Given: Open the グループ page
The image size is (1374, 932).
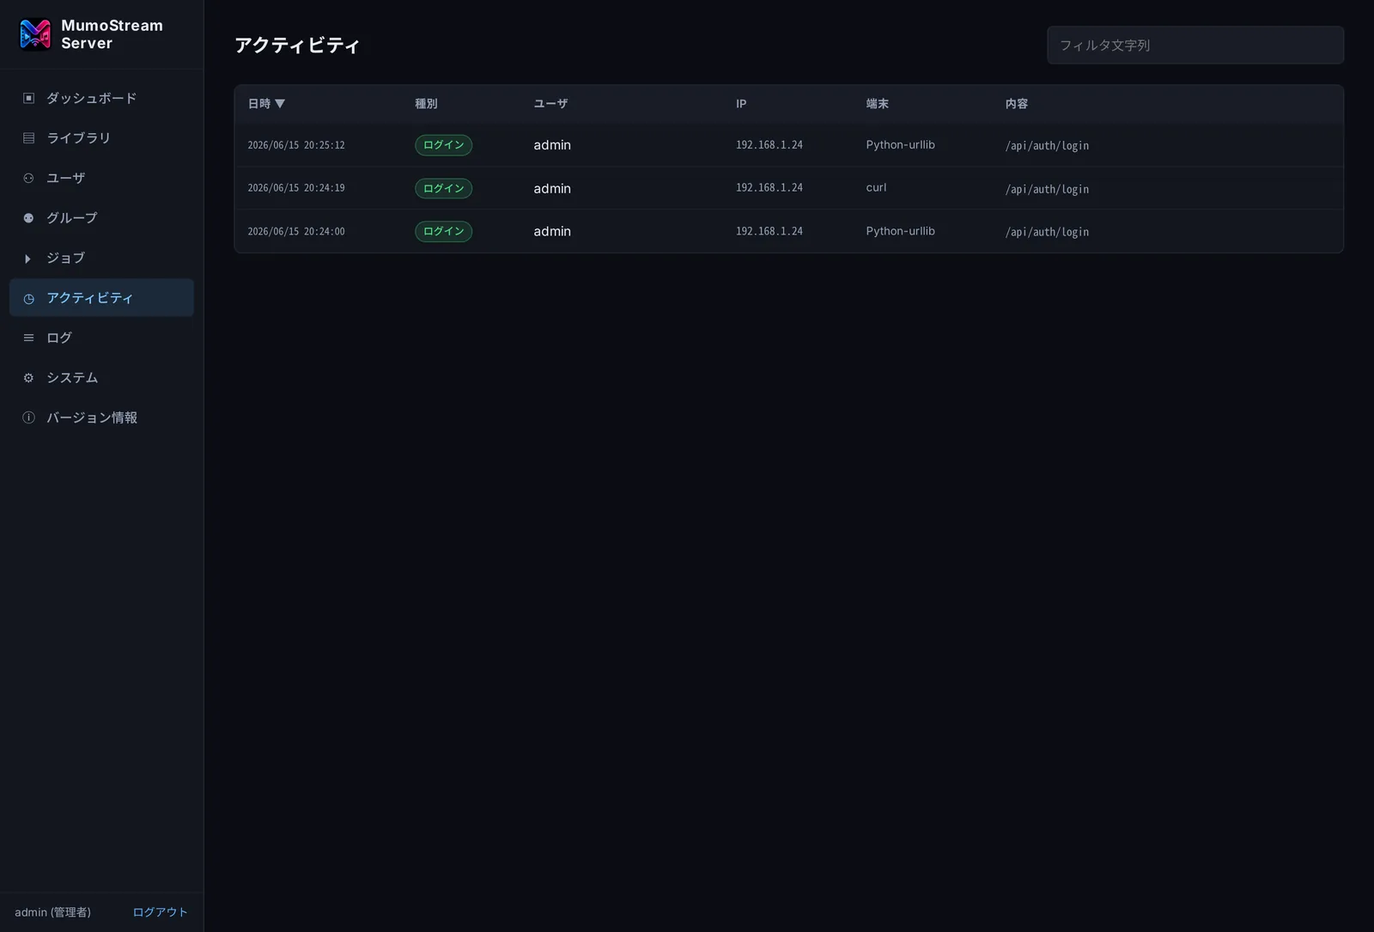Looking at the screenshot, I should (x=101, y=218).
